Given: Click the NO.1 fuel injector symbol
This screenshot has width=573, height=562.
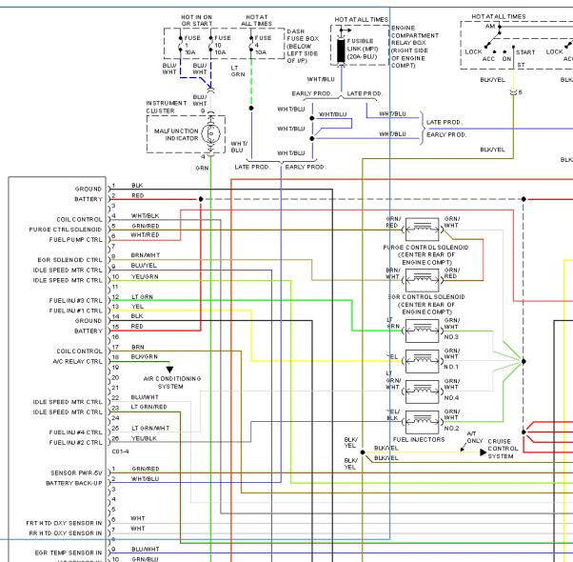Looking at the screenshot, I should 423,361.
